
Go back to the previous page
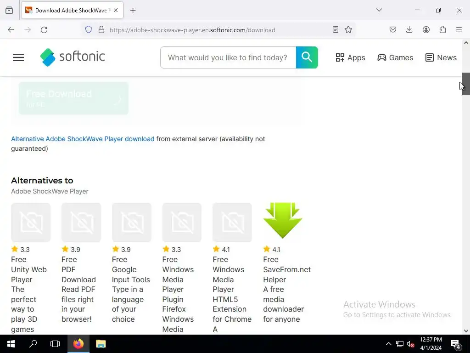tap(11, 30)
